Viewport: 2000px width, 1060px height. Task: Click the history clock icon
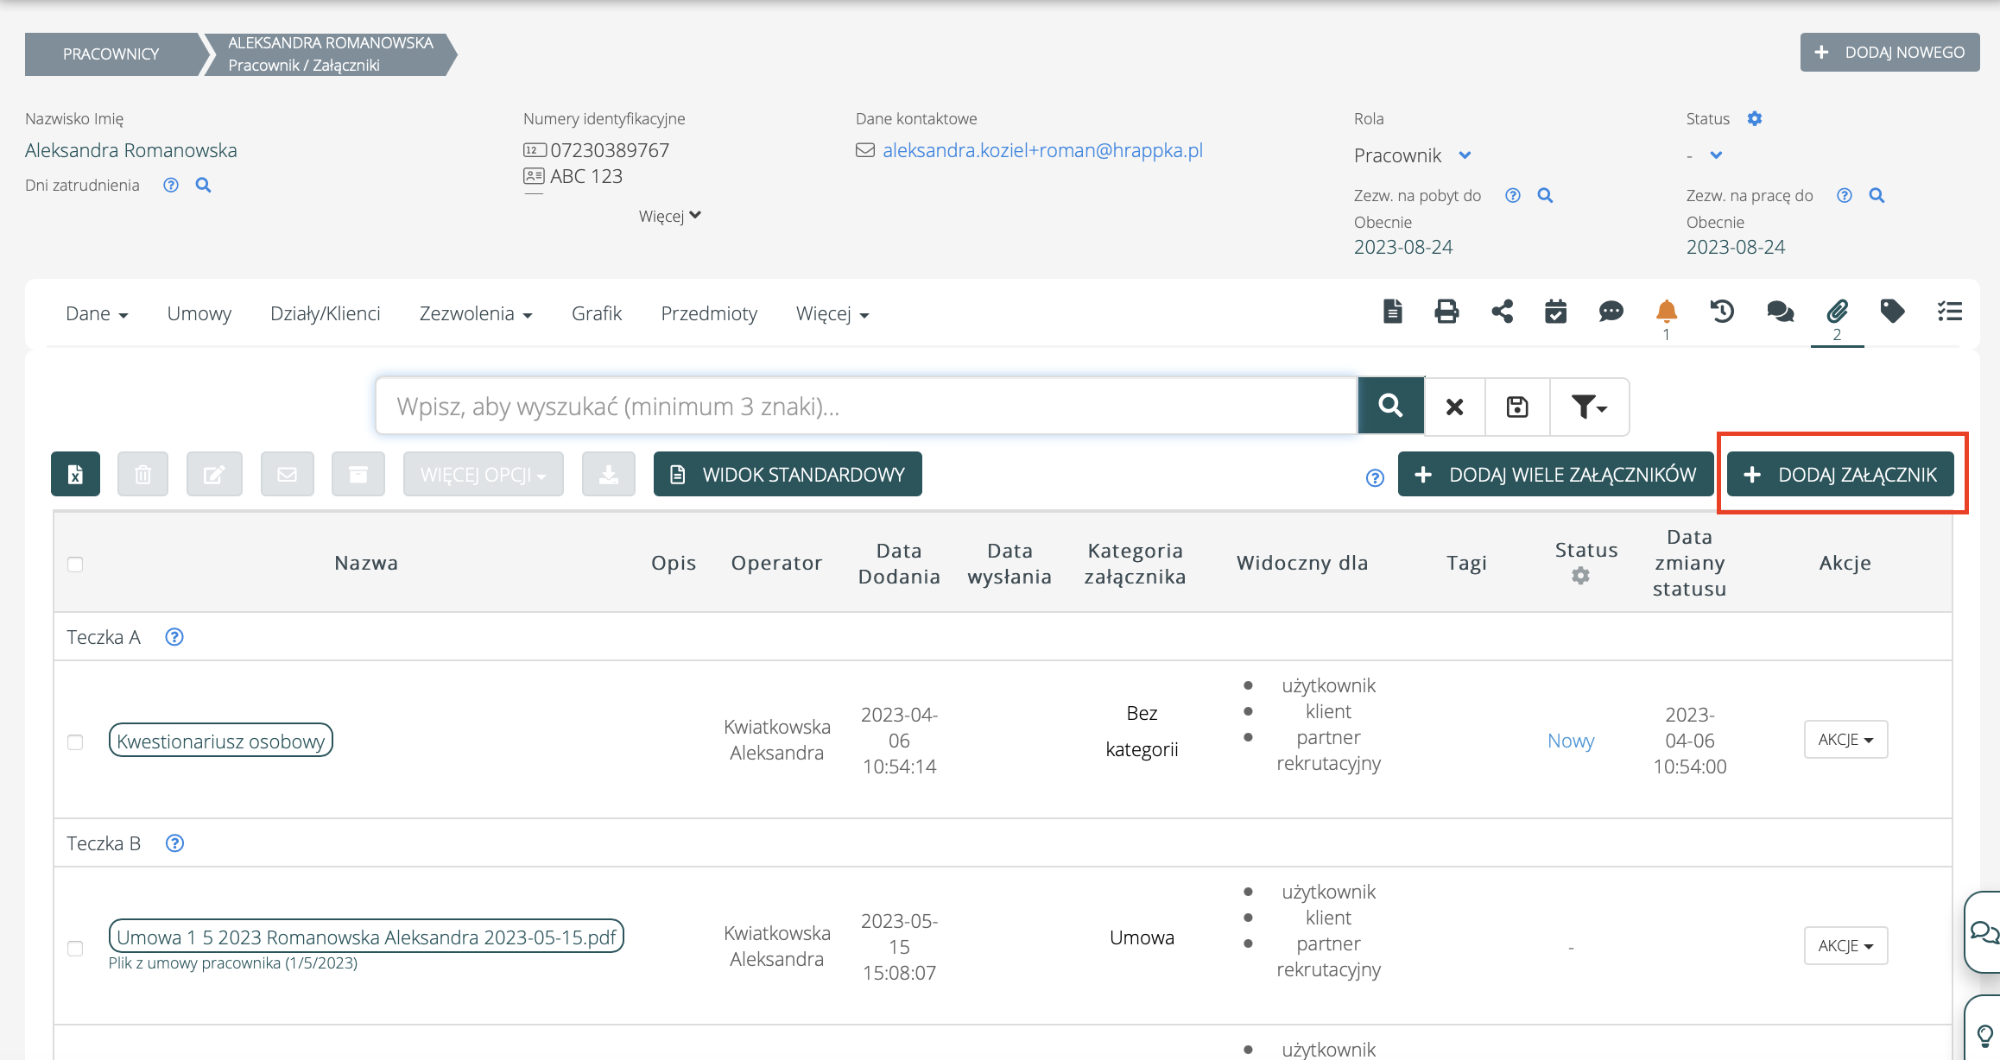coord(1722,312)
